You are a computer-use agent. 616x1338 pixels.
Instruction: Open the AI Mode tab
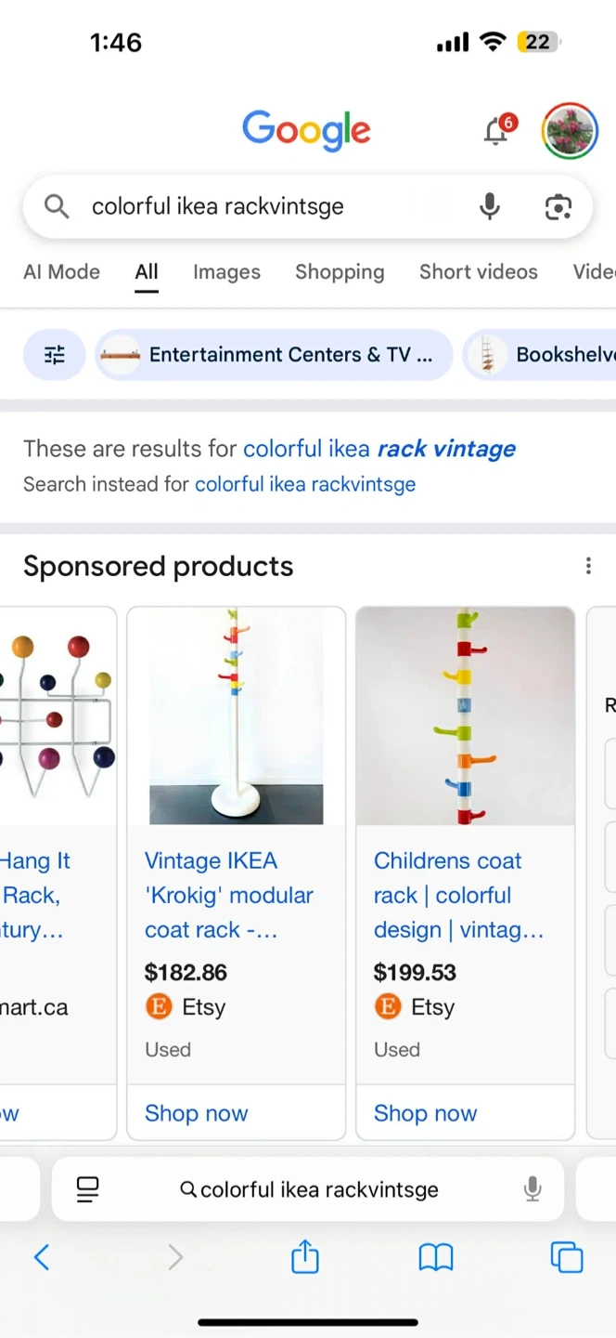click(61, 272)
